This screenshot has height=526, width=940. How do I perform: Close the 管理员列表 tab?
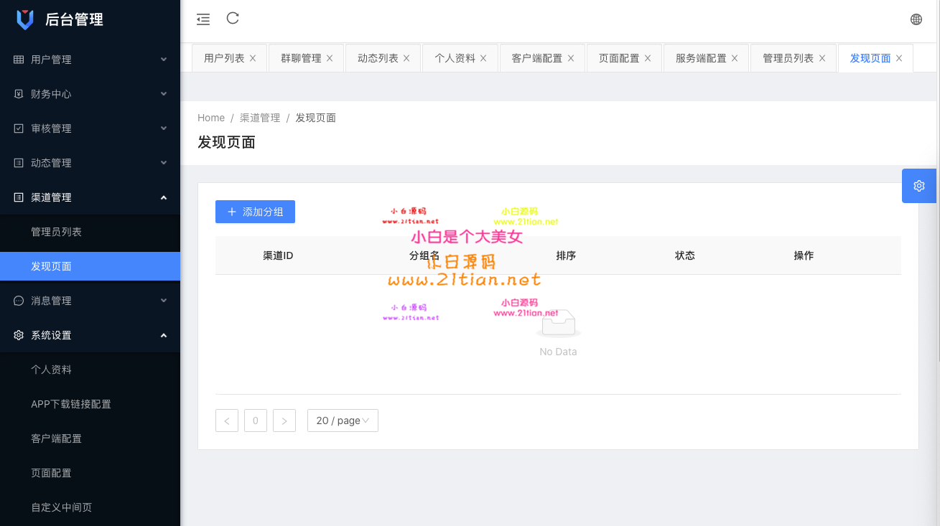tap(822, 58)
